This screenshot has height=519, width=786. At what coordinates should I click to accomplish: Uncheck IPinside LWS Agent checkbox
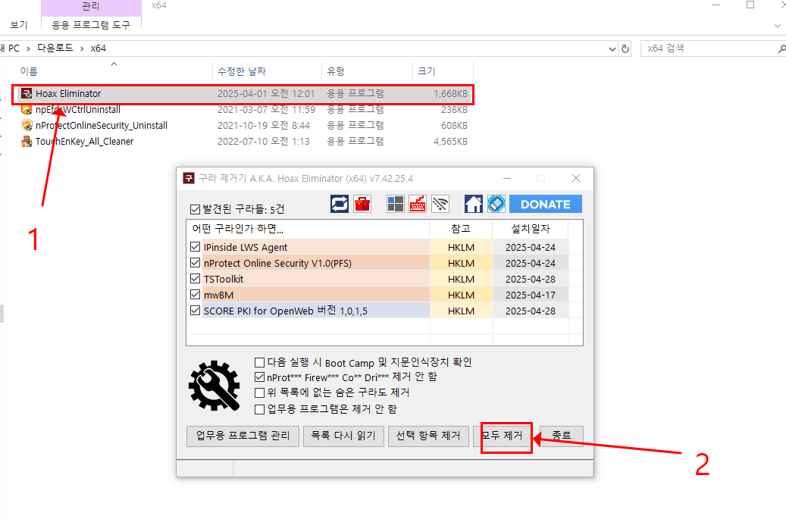[x=195, y=247]
